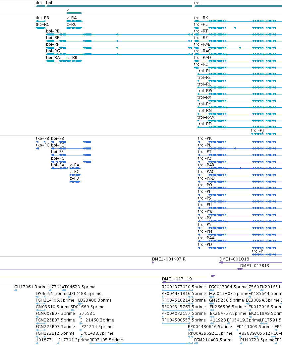This screenshot has height=345, width=282.
Task: Click the tko-RC transcript label
Action: pyautogui.click(x=42, y=25)
